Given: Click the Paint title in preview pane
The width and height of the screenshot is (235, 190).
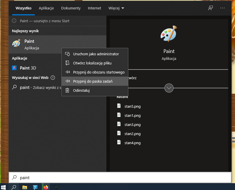Looking at the screenshot, I should tap(169, 51).
